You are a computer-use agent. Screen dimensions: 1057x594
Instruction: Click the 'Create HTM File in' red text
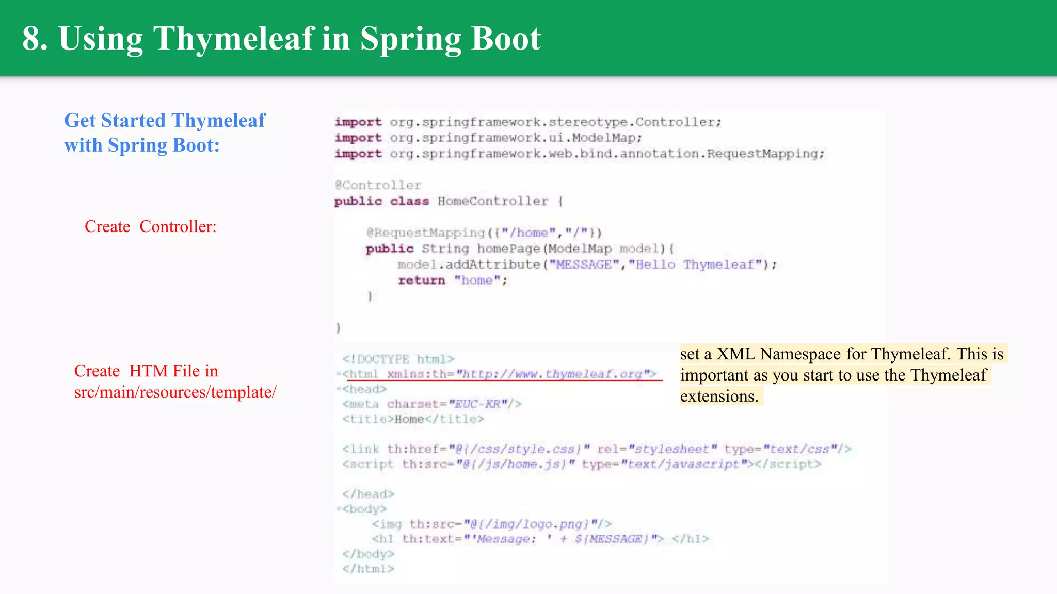(x=146, y=371)
